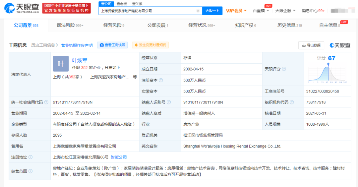Open the 自主信息 tab
358x187 pixels.
(330, 25)
